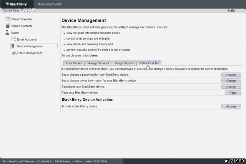Click the Email Accounts envelope icon
Screen dimensions: 246x164
14,39
